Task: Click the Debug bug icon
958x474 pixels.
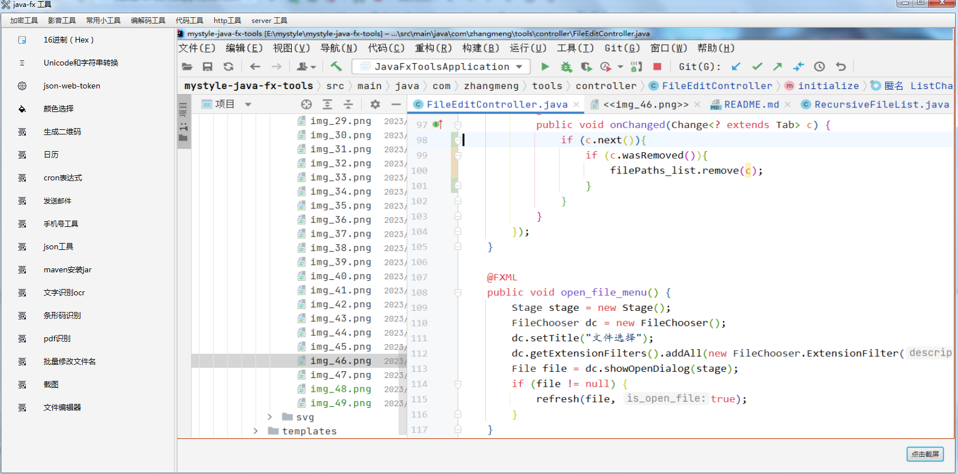Action: point(566,67)
